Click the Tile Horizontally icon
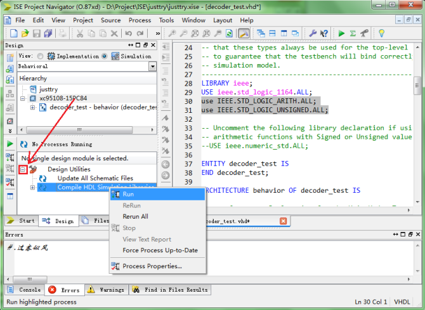The image size is (425, 310). [272, 34]
